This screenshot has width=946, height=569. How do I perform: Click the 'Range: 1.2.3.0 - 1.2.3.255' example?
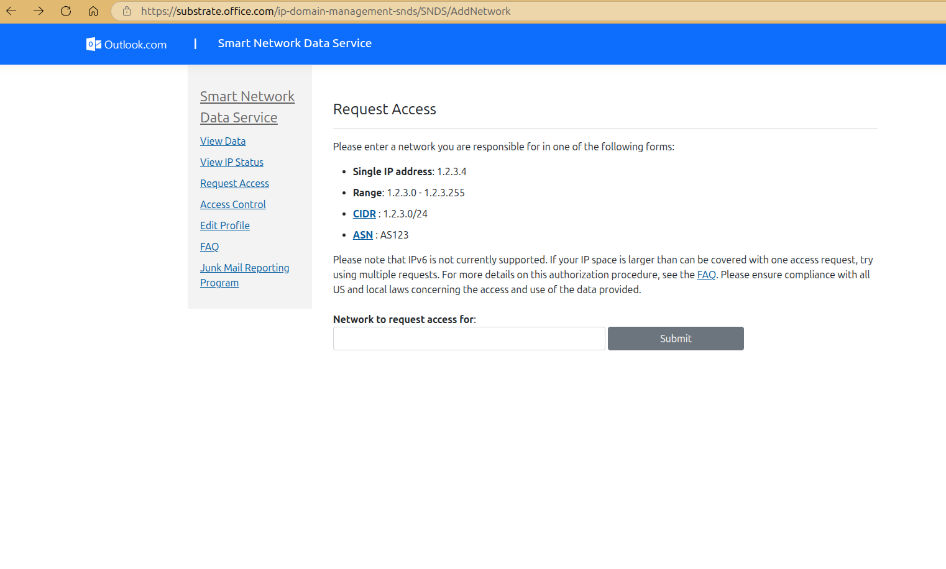pos(409,193)
